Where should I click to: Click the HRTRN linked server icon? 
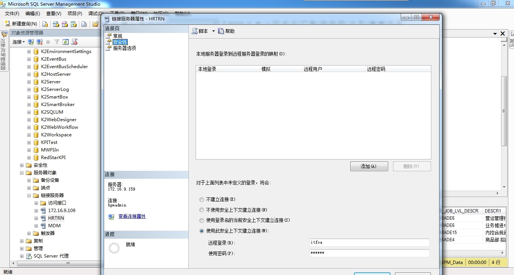coord(43,218)
